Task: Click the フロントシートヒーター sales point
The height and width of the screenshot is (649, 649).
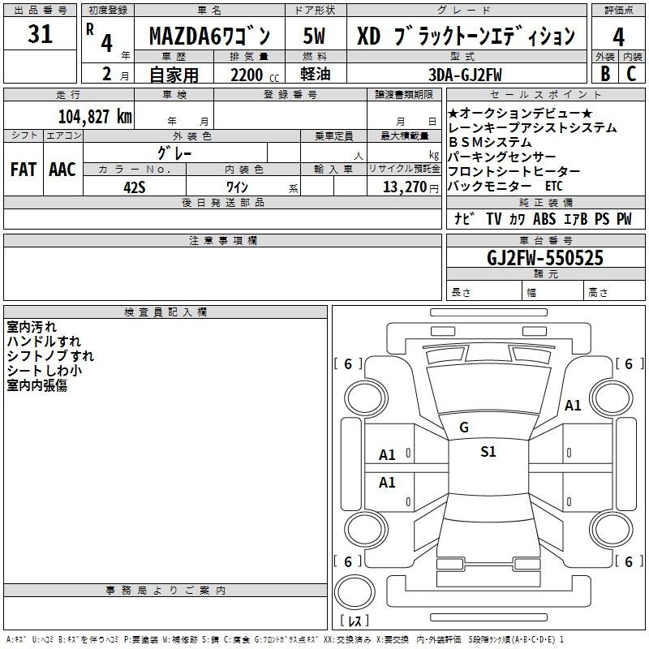Action: 514,171
